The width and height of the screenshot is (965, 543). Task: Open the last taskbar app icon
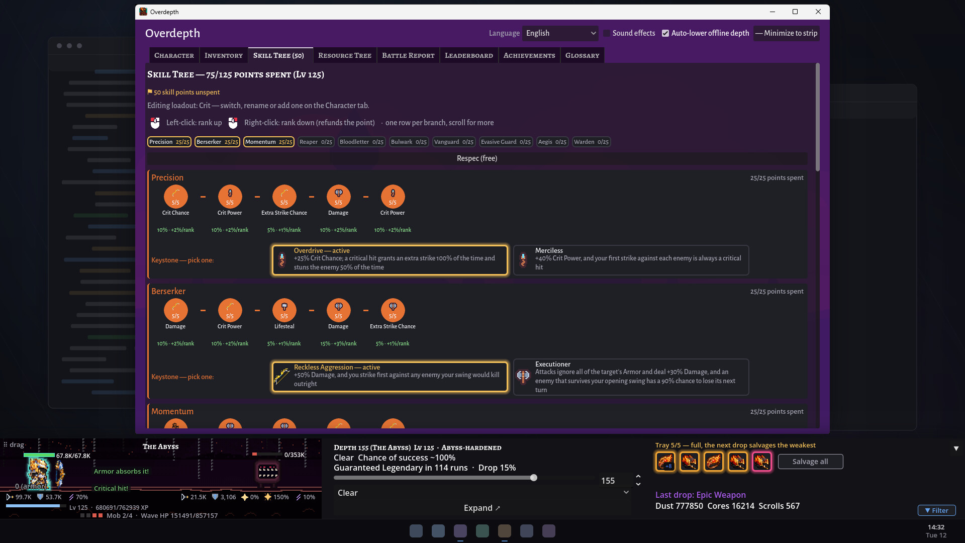tap(549, 531)
